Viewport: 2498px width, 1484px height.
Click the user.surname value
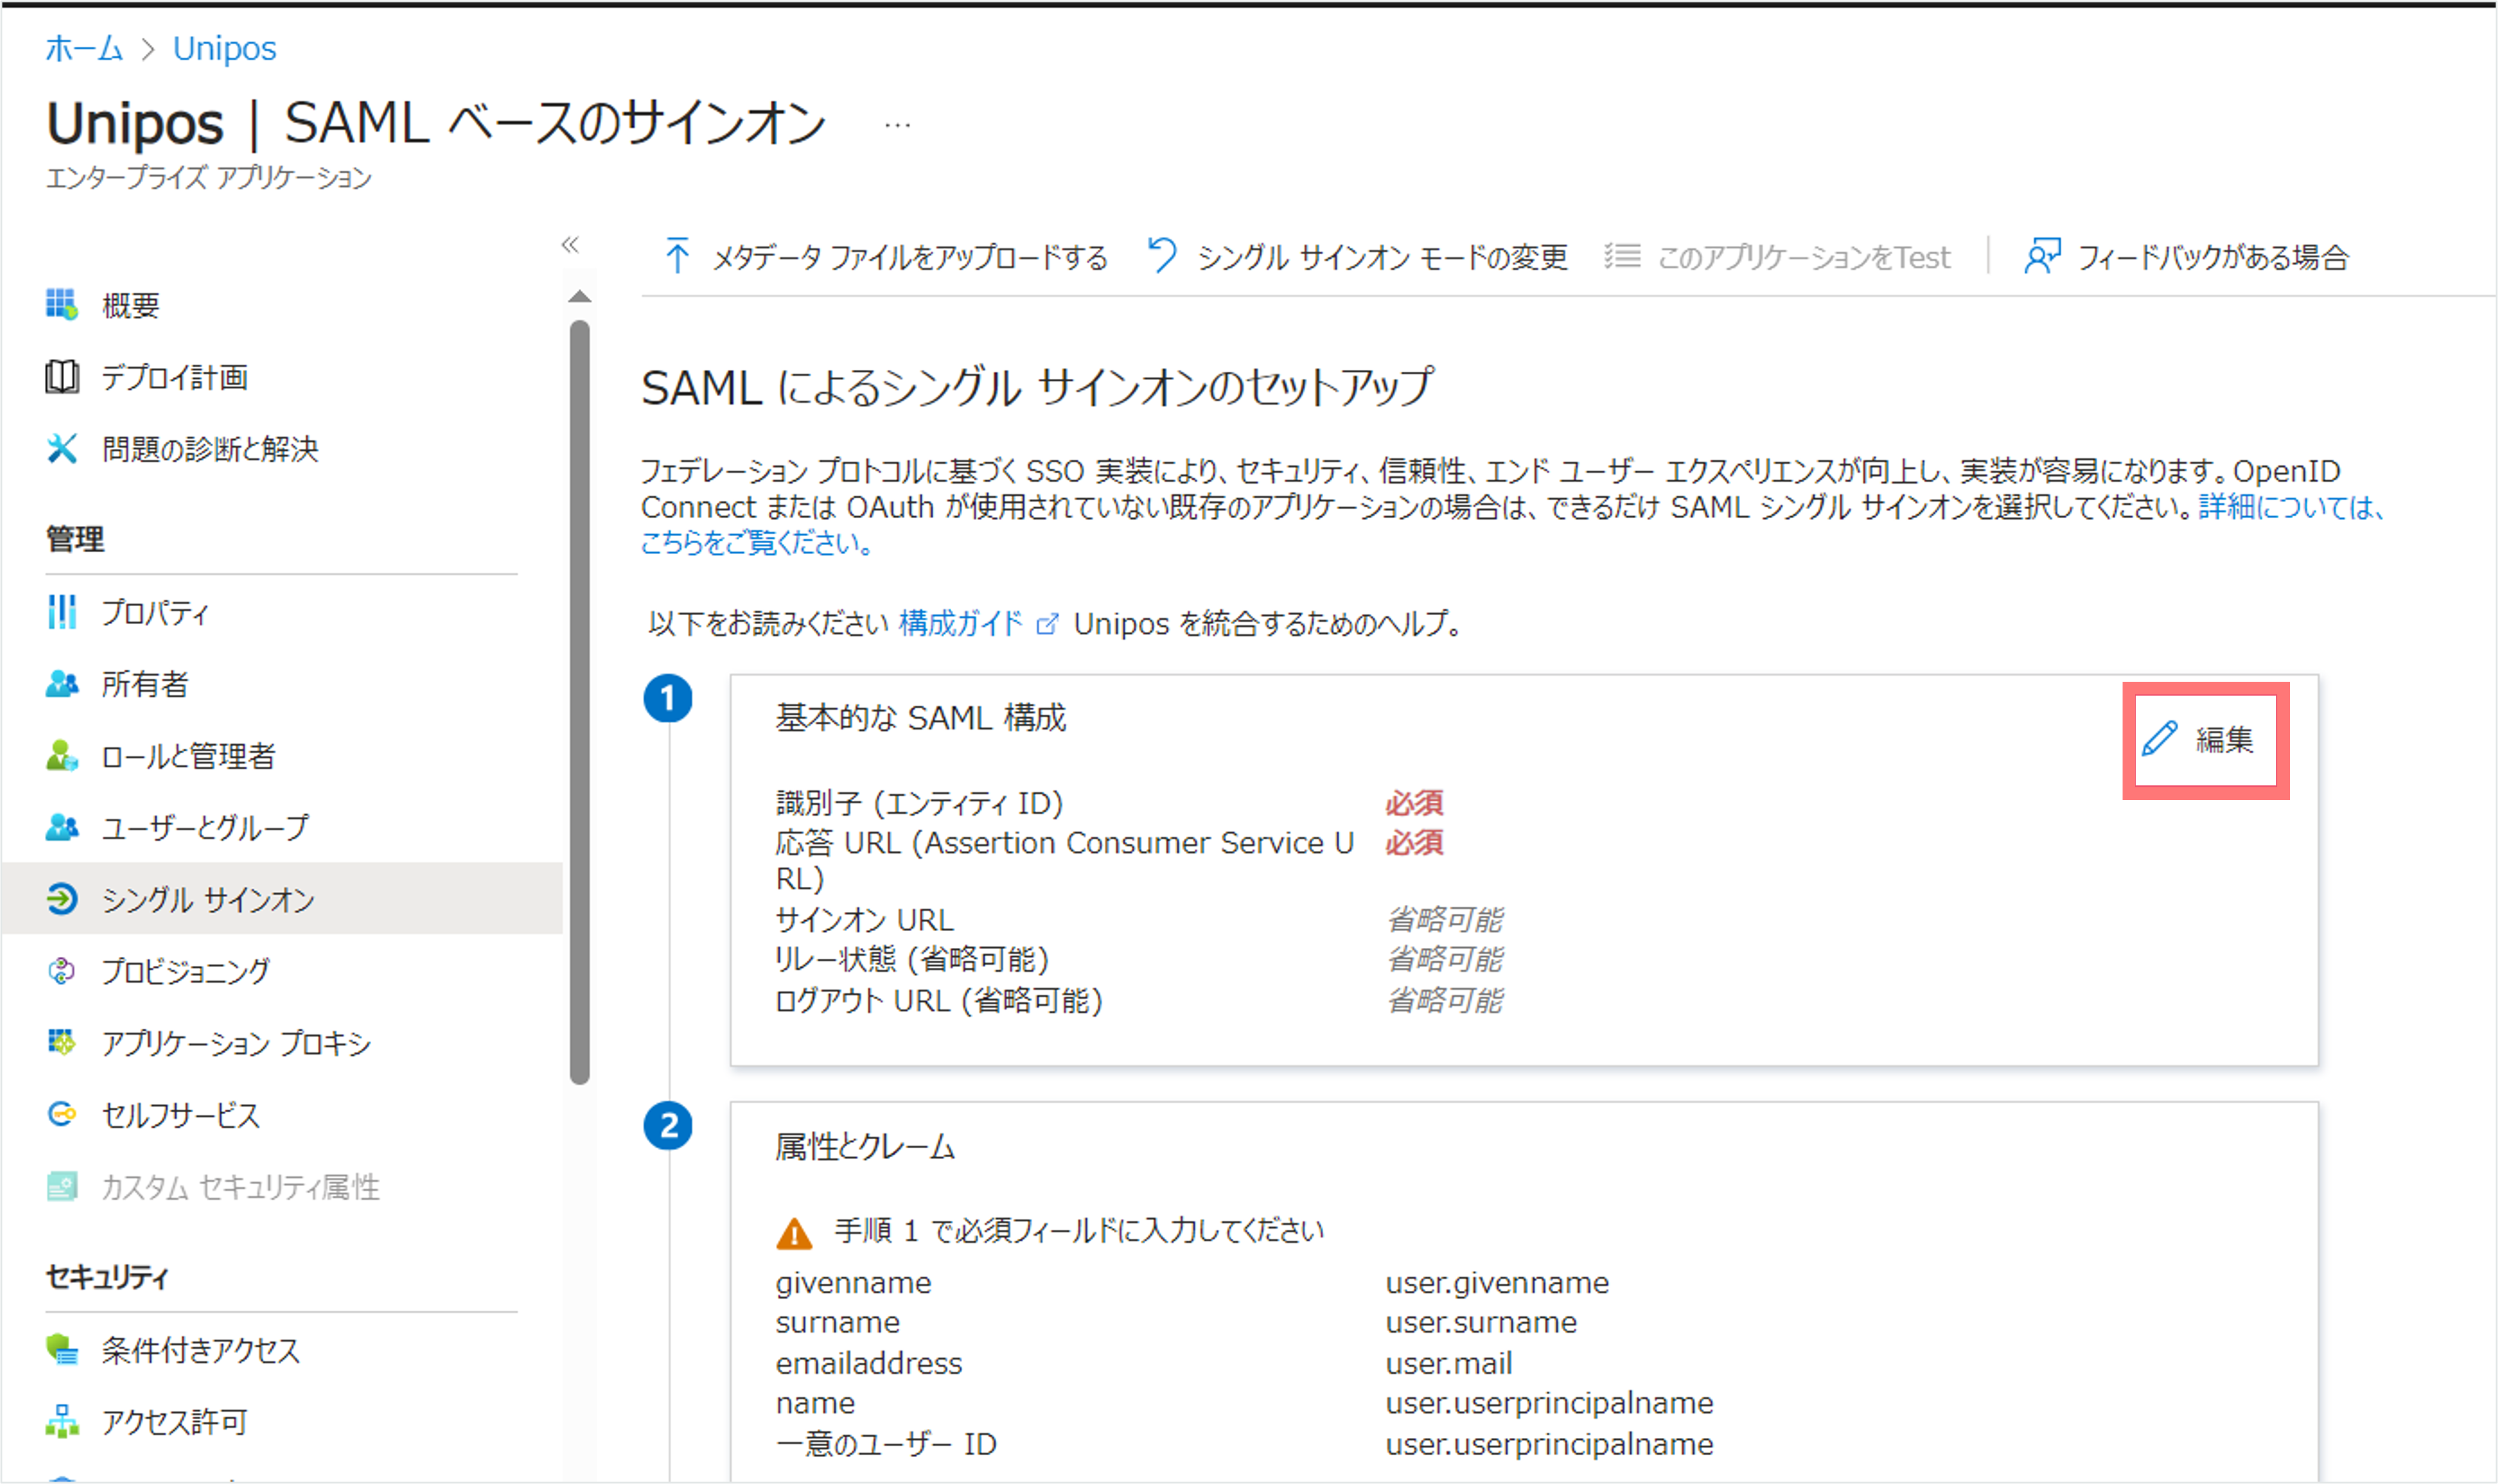[x=1481, y=1323]
